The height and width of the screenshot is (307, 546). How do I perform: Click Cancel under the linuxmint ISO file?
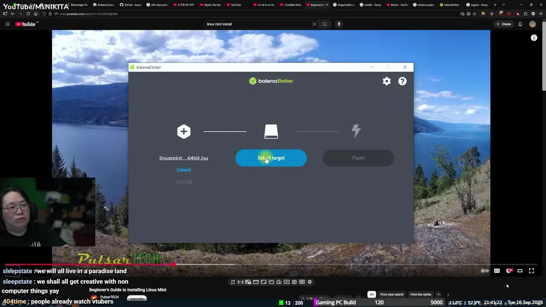(183, 170)
